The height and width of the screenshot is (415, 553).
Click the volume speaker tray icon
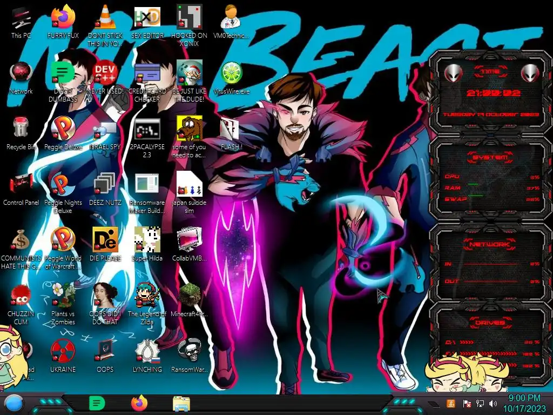coord(493,403)
